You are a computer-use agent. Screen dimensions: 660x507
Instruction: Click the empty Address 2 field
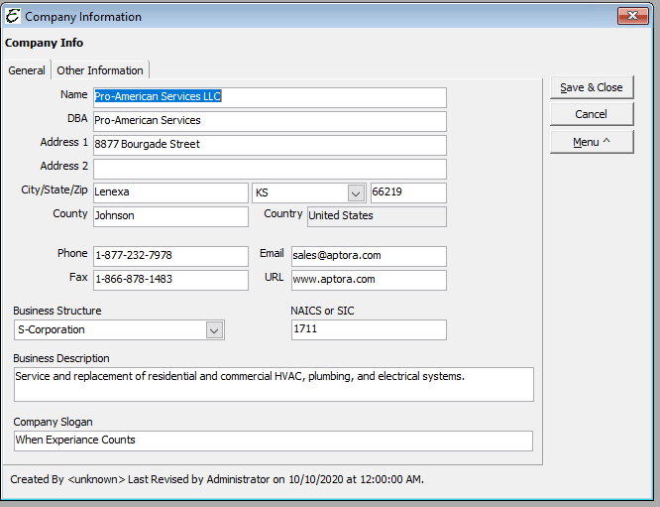click(x=270, y=169)
